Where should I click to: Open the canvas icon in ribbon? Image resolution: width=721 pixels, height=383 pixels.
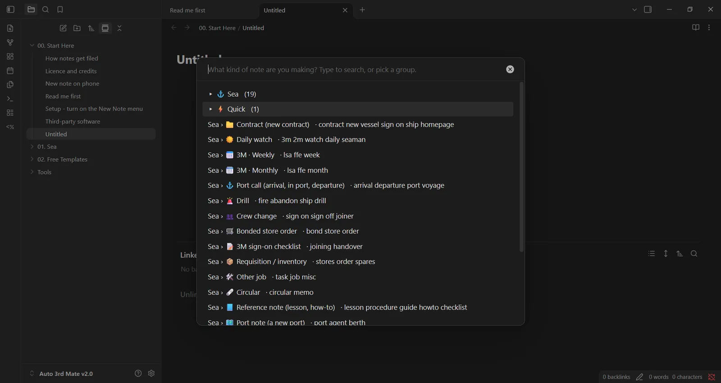[10, 56]
